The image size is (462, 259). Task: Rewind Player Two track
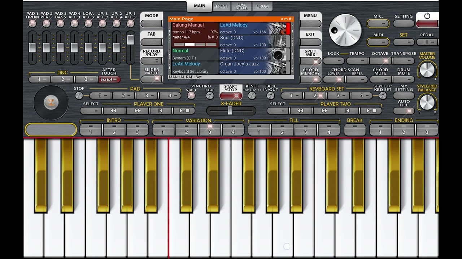coord(300,111)
